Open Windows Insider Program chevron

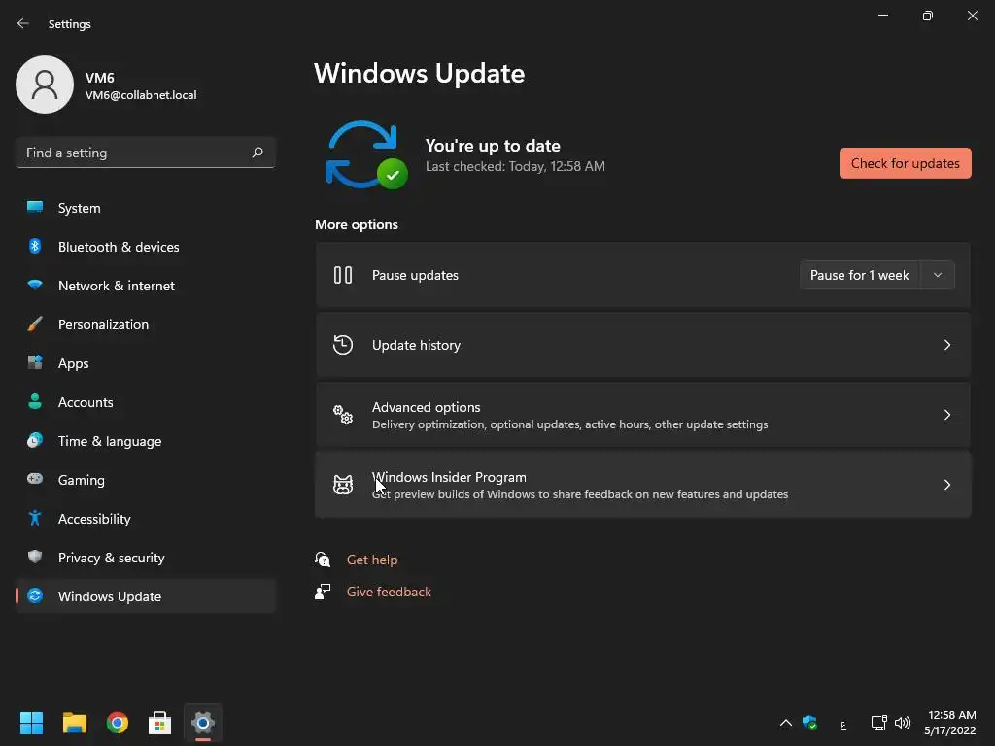click(x=946, y=485)
